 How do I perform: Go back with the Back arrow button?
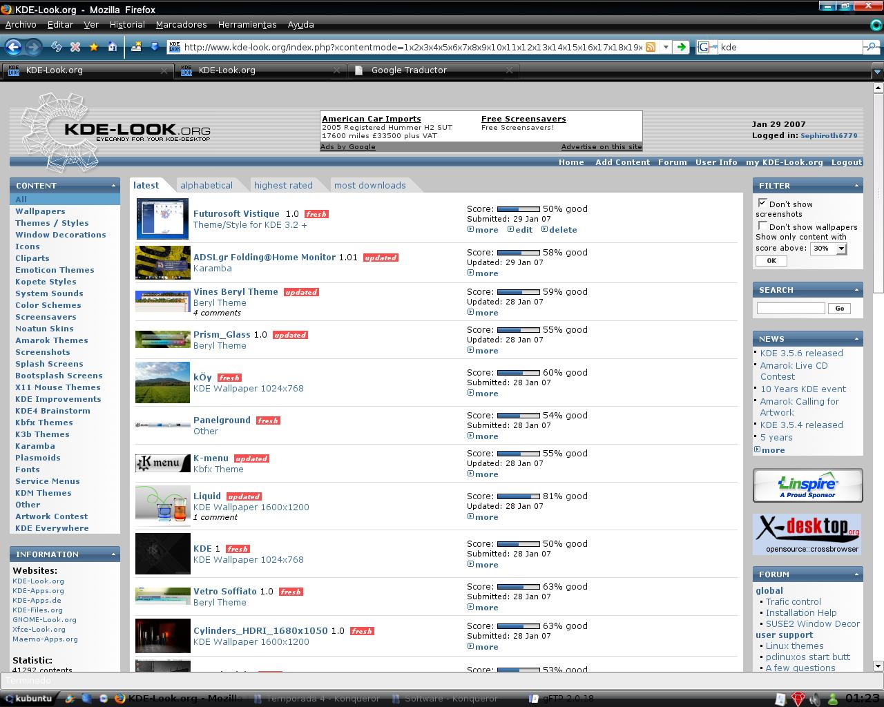[x=13, y=47]
